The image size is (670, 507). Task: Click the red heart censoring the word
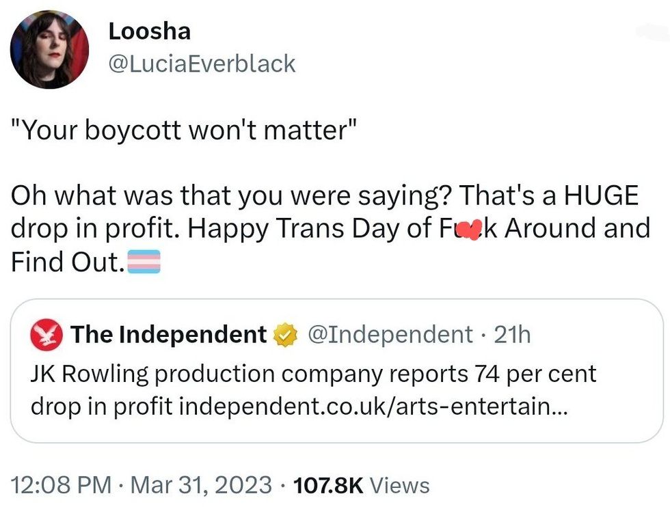[469, 230]
